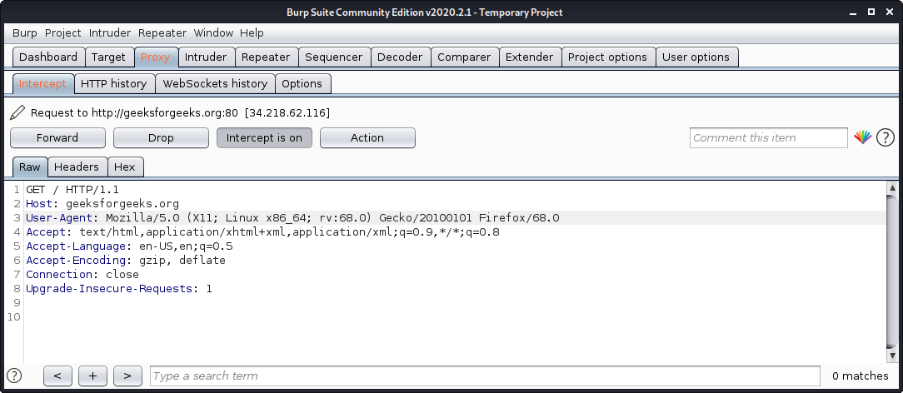Screen dimensions: 903x393
Task: Open the User options tab
Action: [696, 57]
